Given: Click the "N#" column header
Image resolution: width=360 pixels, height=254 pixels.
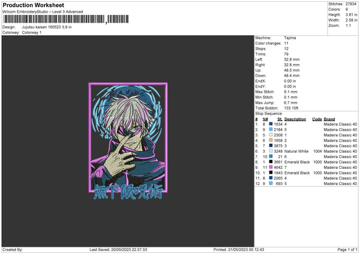Looking at the screenshot, I should pos(265,119).
